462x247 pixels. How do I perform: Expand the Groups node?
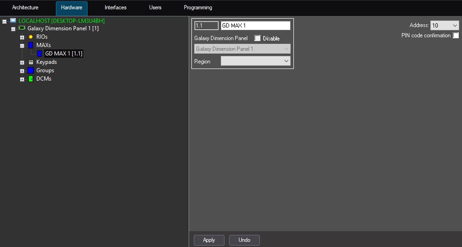coord(22,71)
